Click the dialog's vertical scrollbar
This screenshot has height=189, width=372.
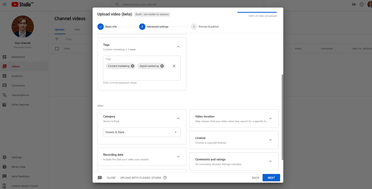pyautogui.click(x=282, y=117)
